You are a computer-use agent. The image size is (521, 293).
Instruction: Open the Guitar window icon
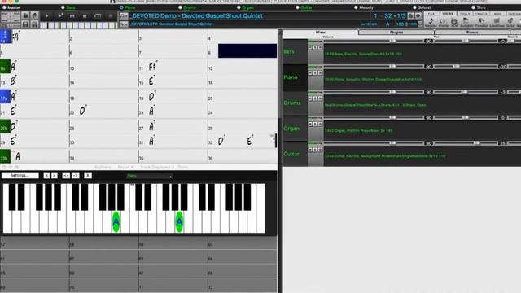pyautogui.click(x=510, y=22)
